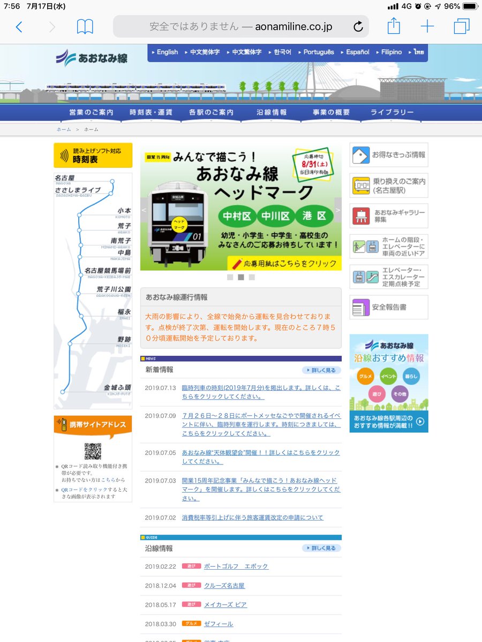Switch site language to 中文简体字
Screen dimensions: 482x642
(201, 52)
